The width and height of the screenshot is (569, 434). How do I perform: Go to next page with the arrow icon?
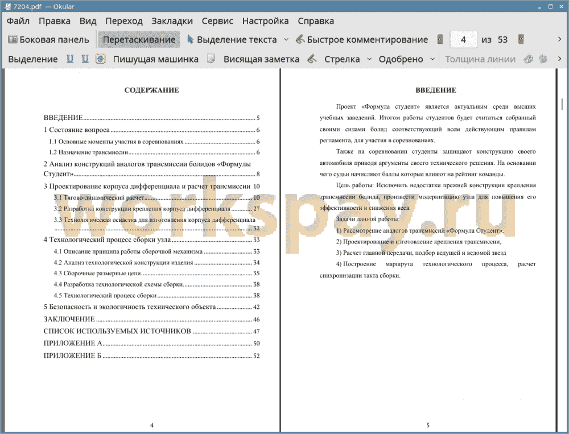[521, 39]
